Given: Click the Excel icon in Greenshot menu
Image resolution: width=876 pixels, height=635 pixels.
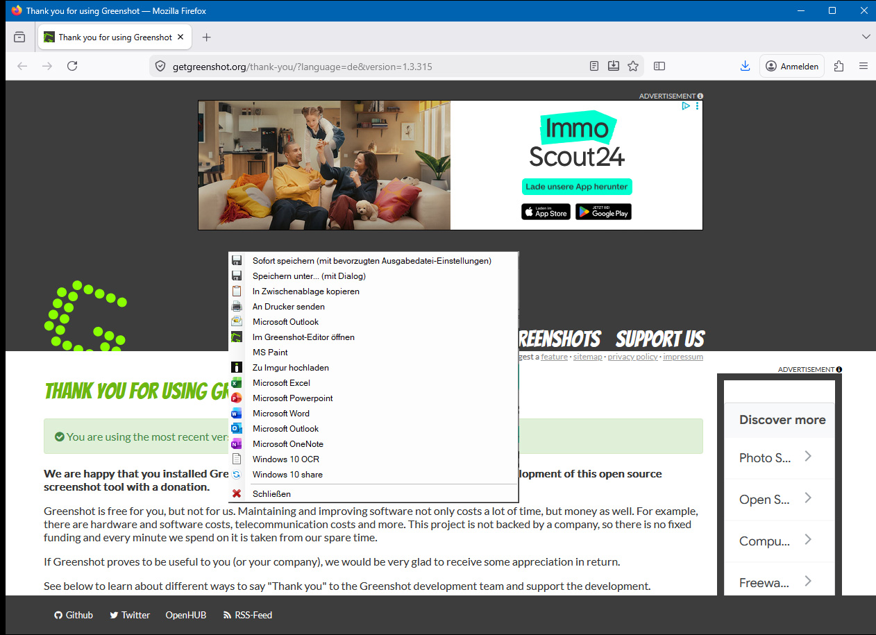Looking at the screenshot, I should 237,383.
